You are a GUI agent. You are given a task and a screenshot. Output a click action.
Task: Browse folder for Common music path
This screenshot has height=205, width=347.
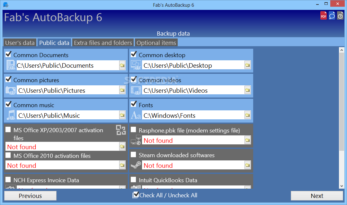(122, 115)
